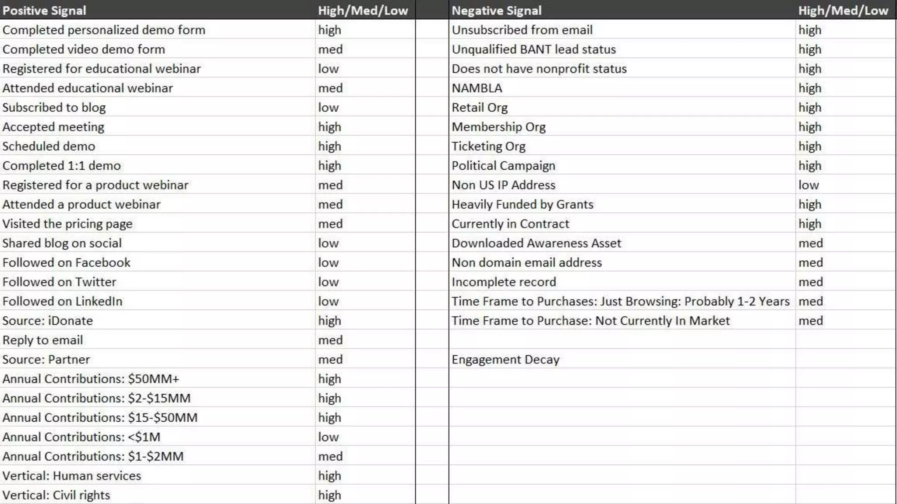Select the 'Vertical: Civil rights' cell

(x=56, y=495)
